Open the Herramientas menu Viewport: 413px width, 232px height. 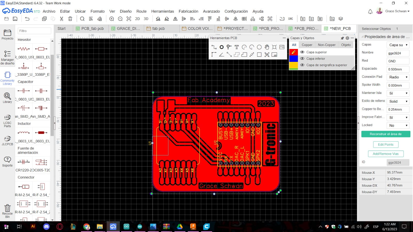pos(163,11)
